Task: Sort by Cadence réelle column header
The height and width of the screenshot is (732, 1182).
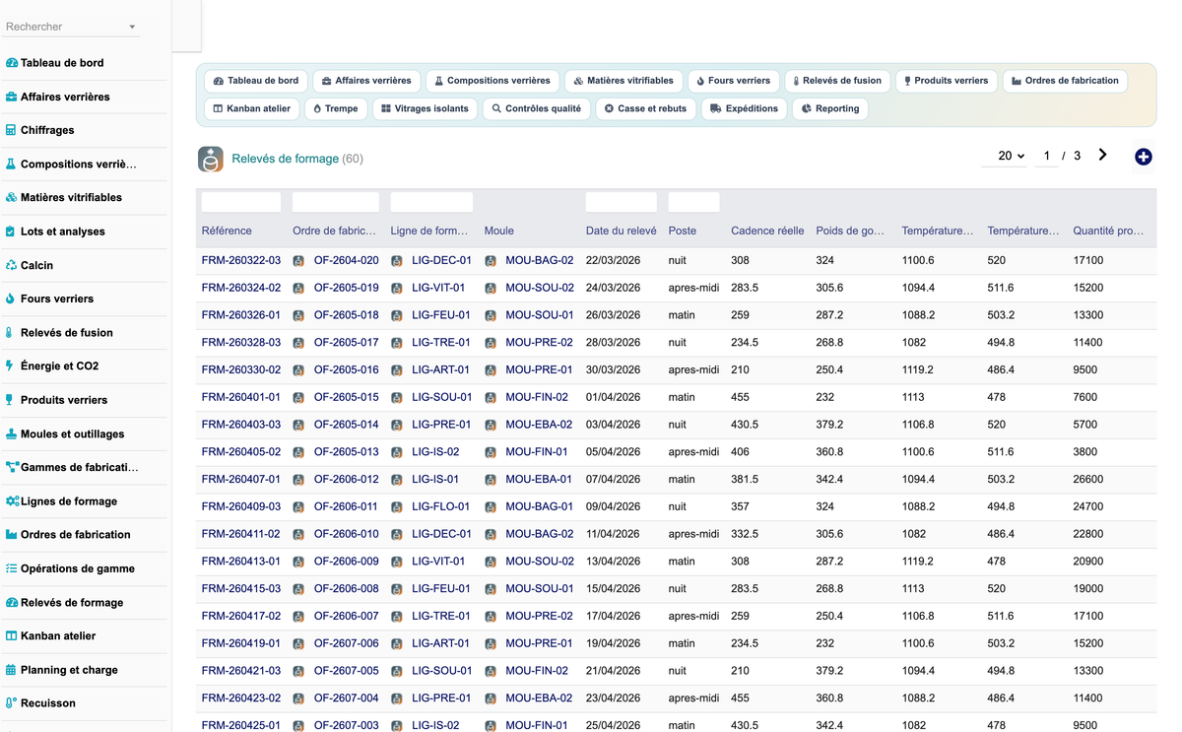Action: 767,231
